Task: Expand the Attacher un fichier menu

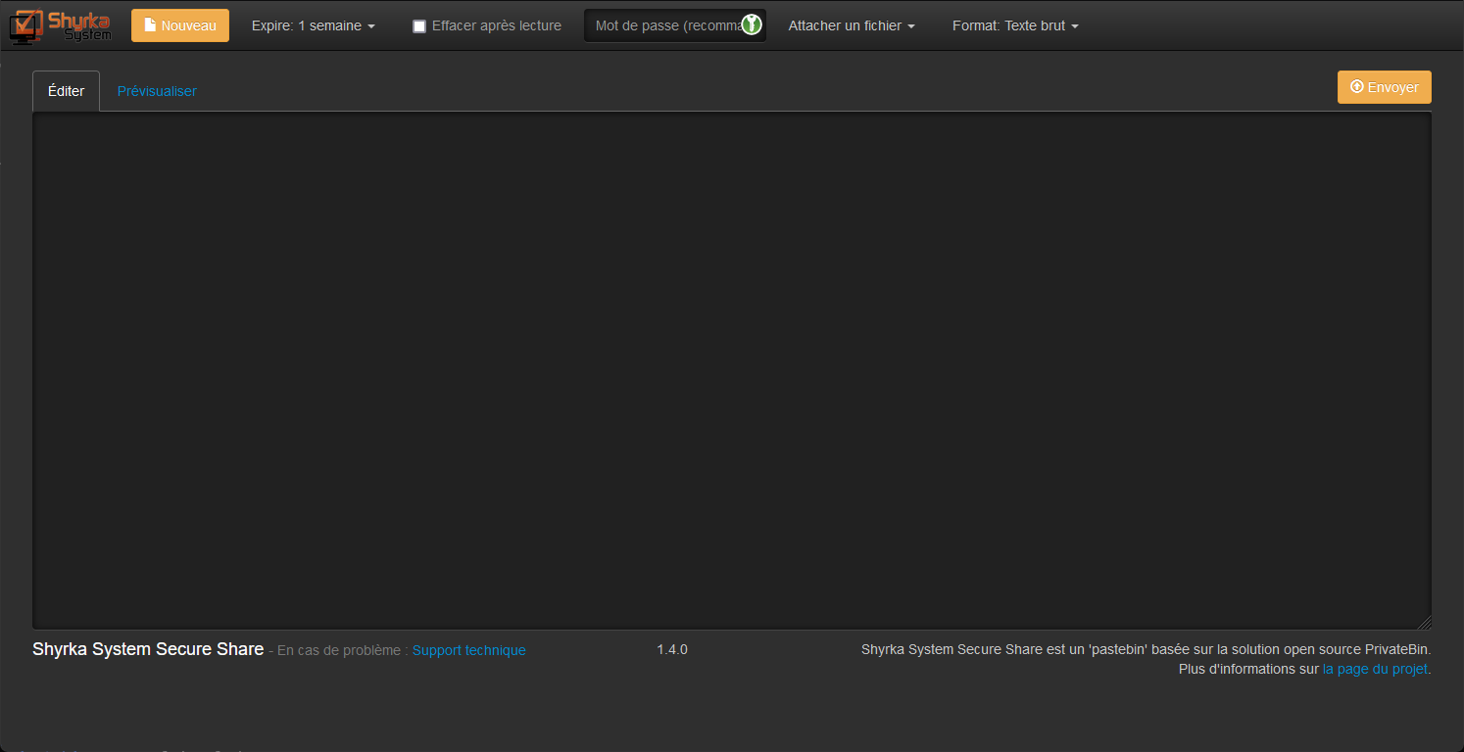Action: (851, 25)
